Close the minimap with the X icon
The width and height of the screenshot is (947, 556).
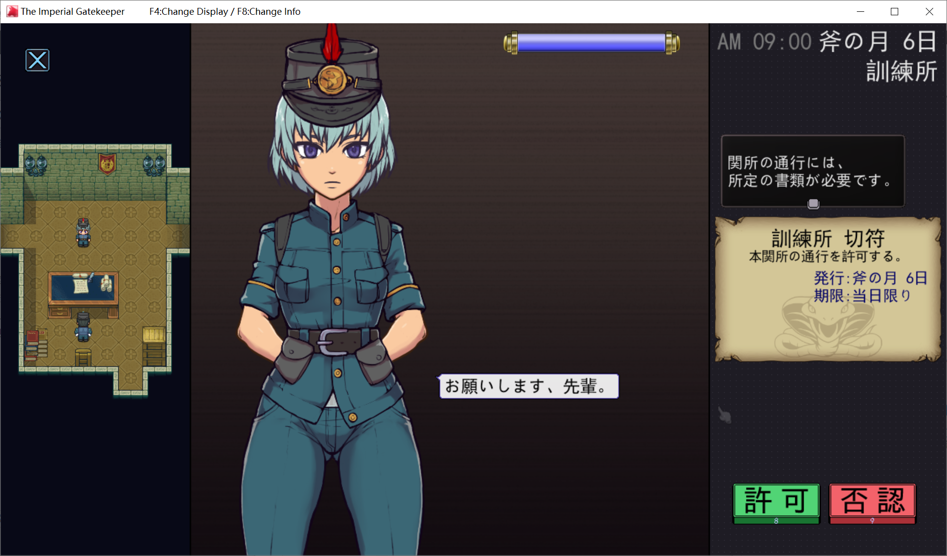[x=37, y=60]
